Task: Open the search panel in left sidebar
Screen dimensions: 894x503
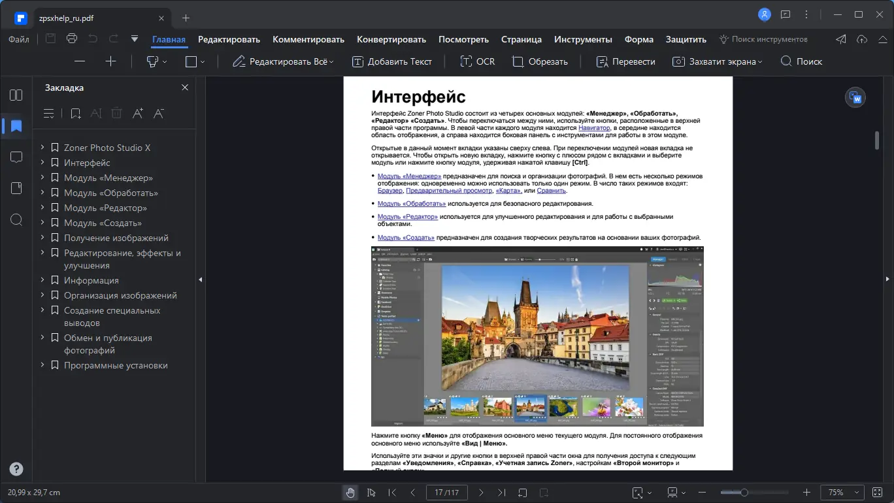Action: coord(16,219)
